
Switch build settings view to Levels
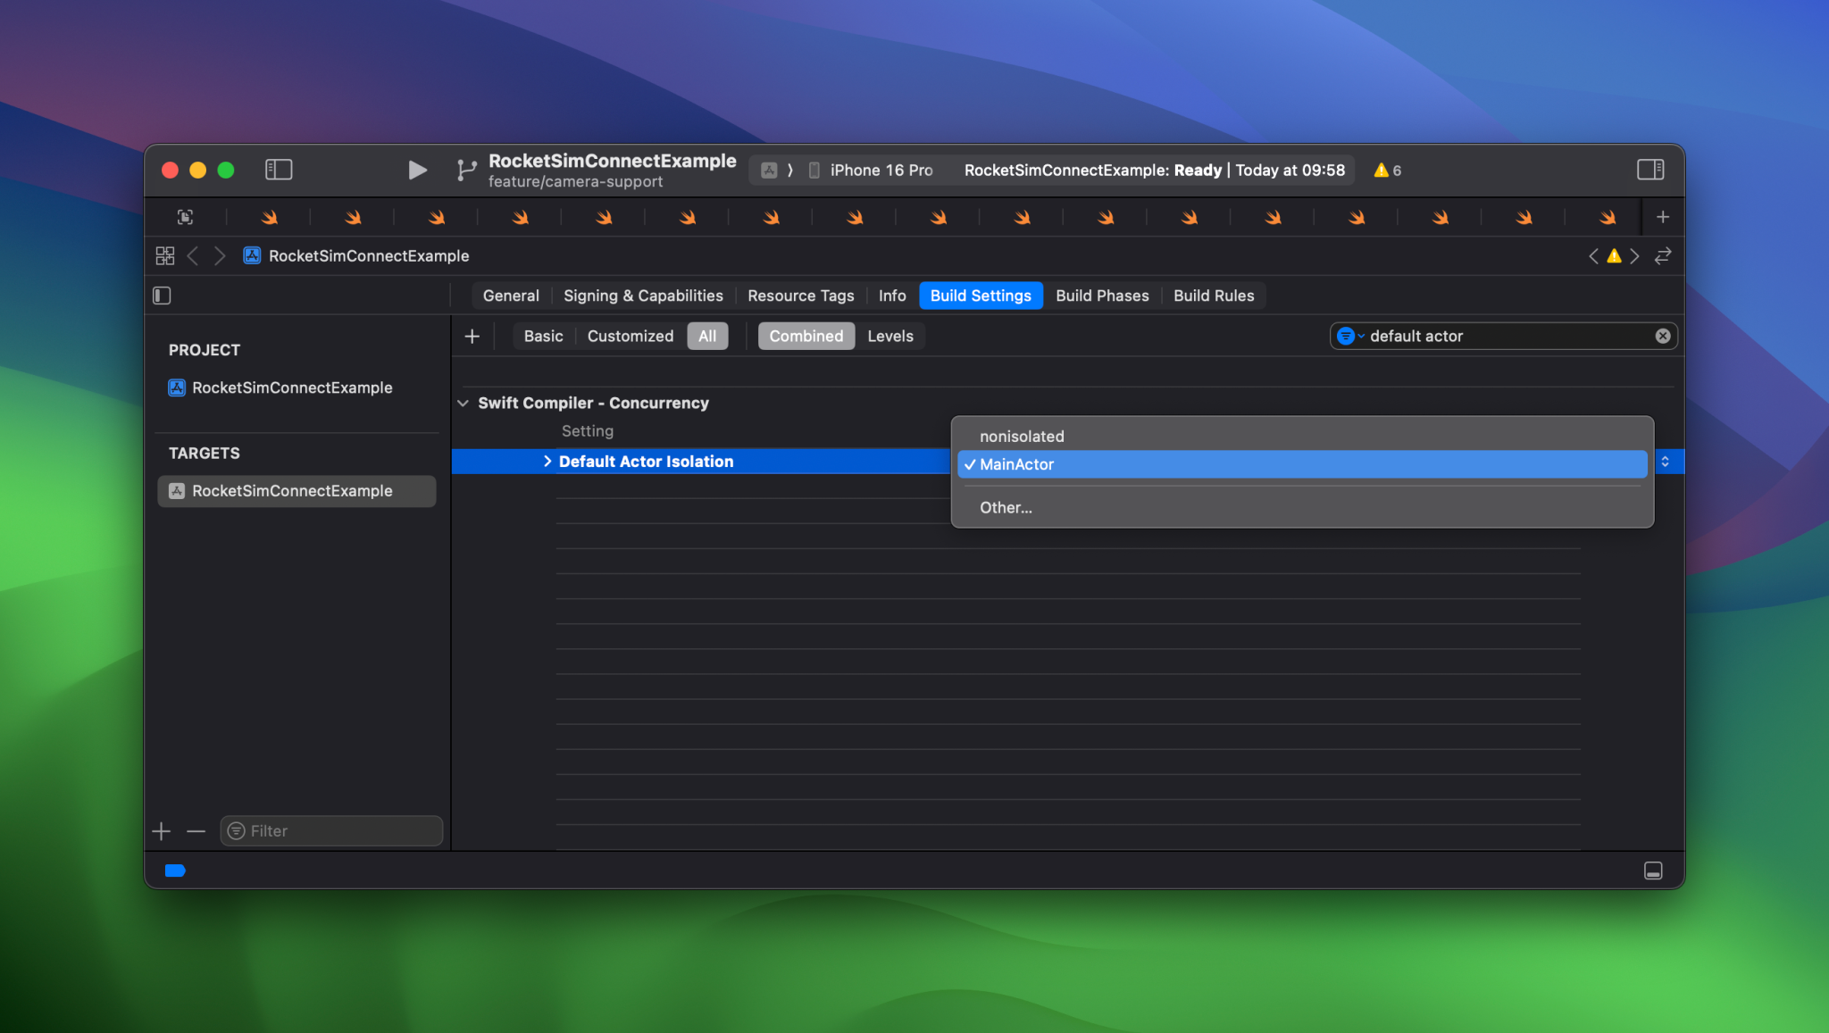click(x=890, y=336)
